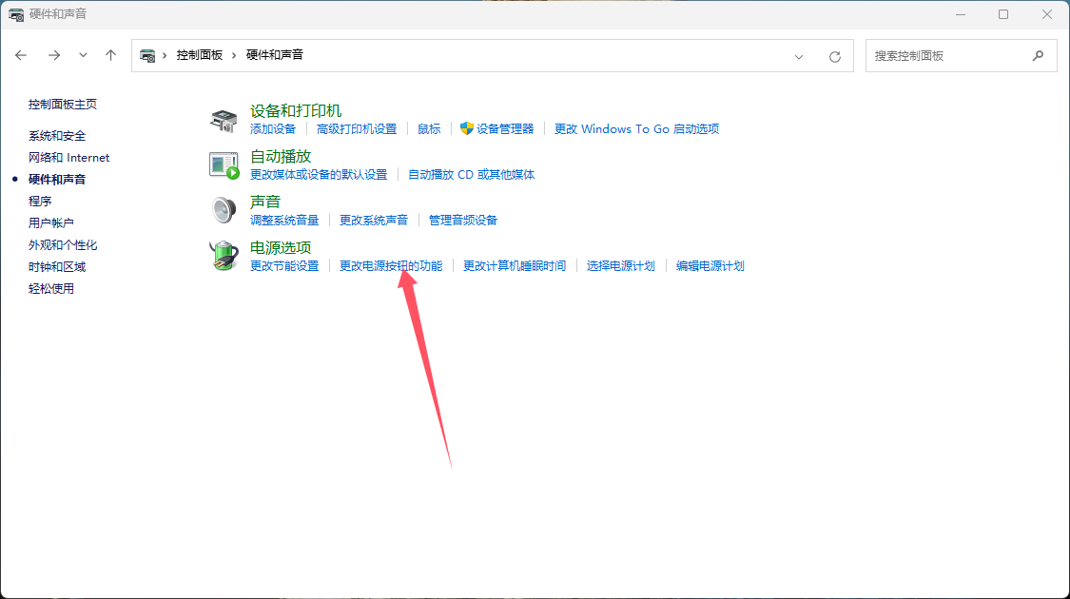
Task: Click the refresh button in address bar
Action: pyautogui.click(x=835, y=56)
